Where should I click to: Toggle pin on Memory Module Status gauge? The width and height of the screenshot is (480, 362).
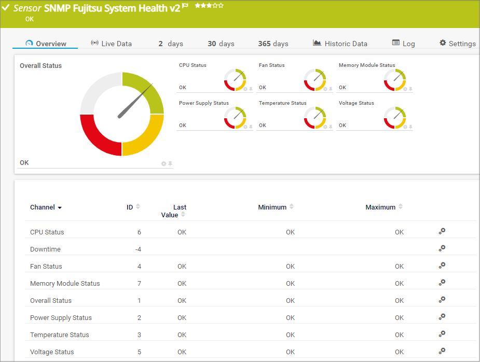tap(410, 89)
